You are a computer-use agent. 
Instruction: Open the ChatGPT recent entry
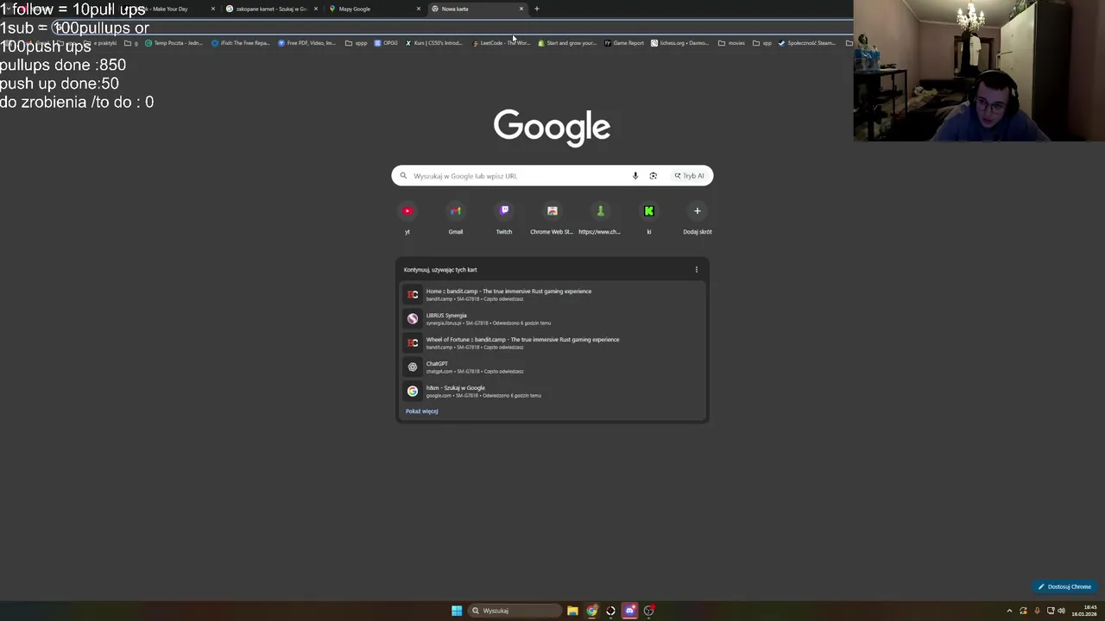pos(552,367)
